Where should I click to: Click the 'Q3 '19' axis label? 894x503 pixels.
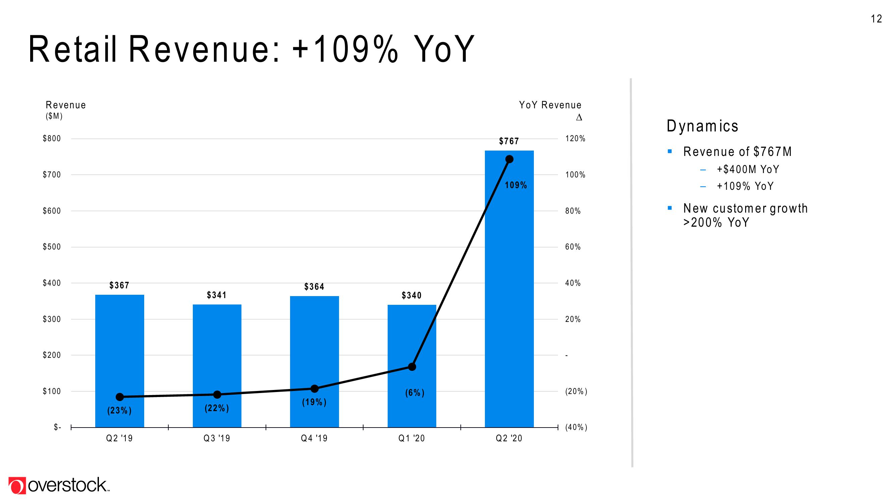[217, 438]
